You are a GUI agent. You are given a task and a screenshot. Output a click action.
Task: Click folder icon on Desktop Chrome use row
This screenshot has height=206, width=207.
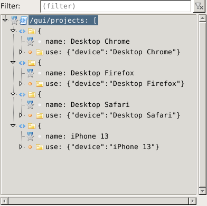pyautogui.click(x=40, y=52)
